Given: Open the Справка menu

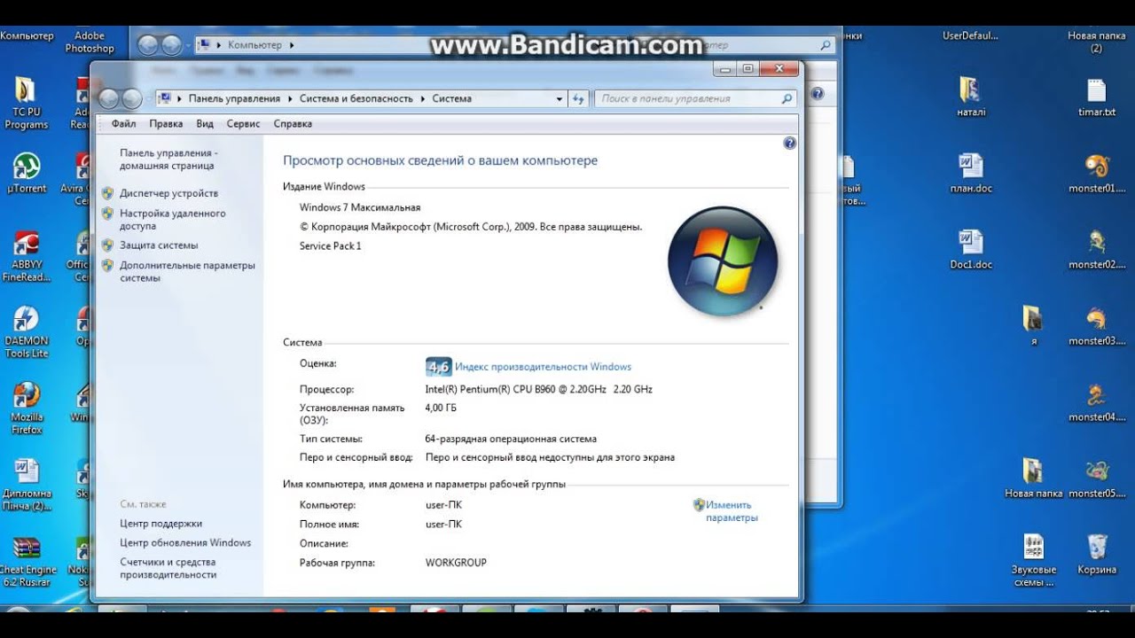Looking at the screenshot, I should (293, 124).
